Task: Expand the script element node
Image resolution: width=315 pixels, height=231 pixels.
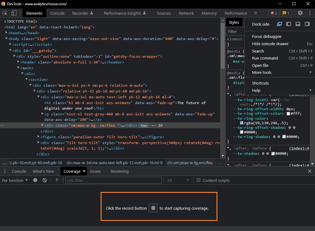Action: [10, 44]
